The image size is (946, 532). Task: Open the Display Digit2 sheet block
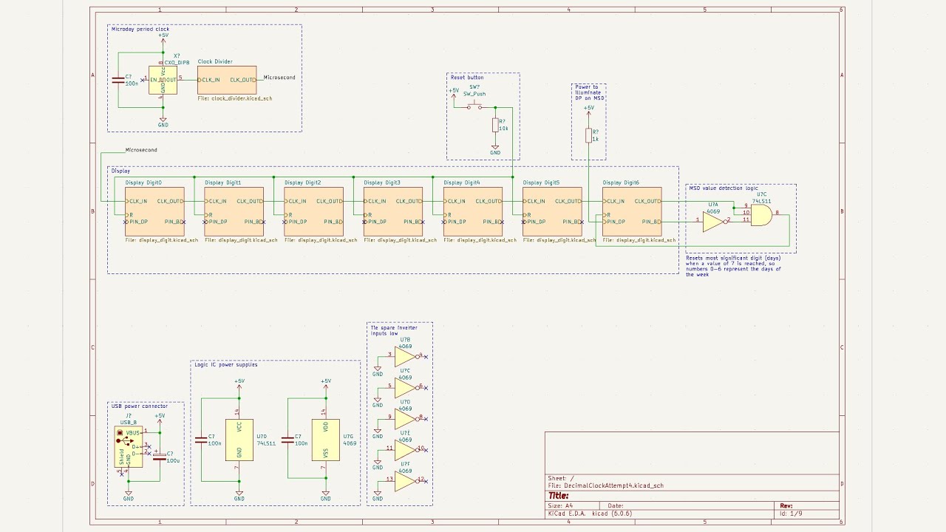[x=314, y=211]
